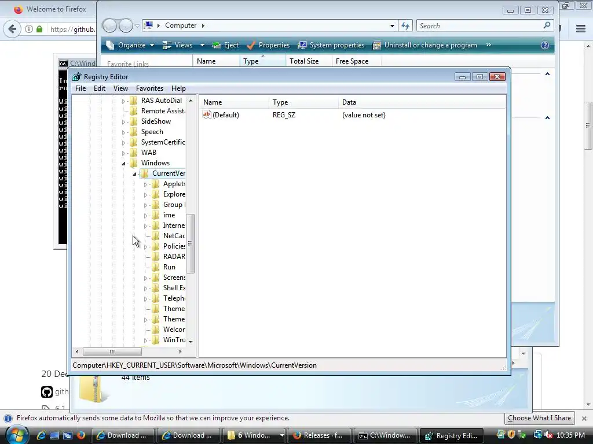
Task: Select the WinTrust tree item
Action: pos(174,340)
